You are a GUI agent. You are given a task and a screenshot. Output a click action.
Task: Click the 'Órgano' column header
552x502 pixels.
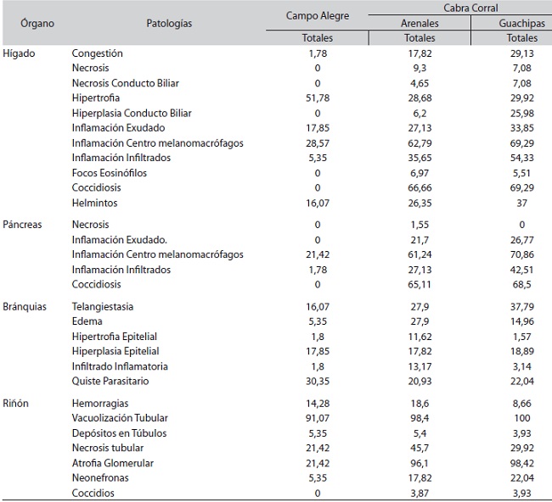pyautogui.click(x=37, y=24)
